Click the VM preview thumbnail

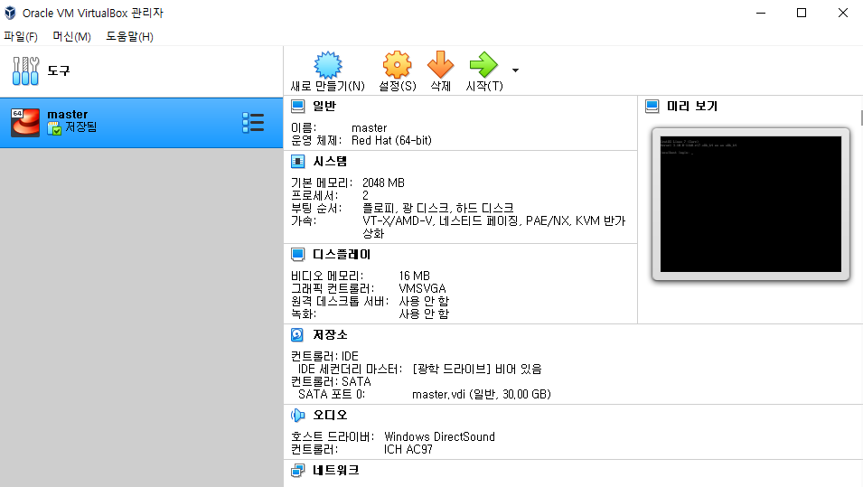click(751, 204)
